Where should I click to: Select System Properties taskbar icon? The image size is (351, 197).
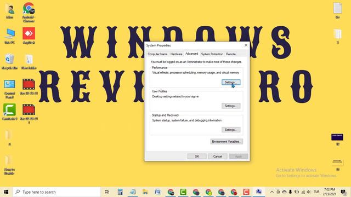coord(259,192)
